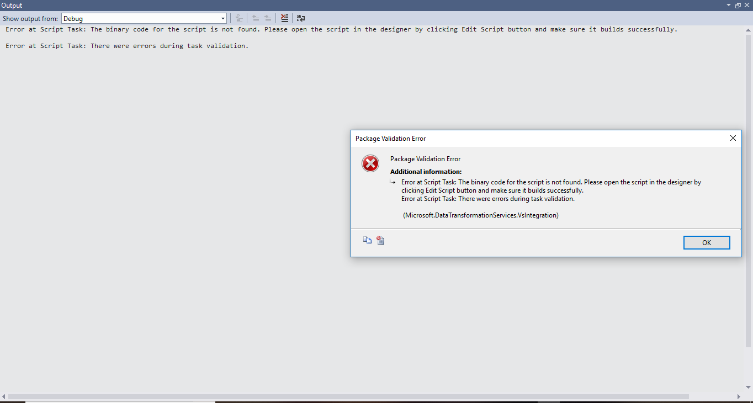Click dialog text 'The binary code for the script is not found'
Screen dimensions: 753x403
[x=519, y=182]
